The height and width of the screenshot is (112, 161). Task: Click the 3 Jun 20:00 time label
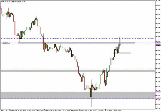point(100,111)
